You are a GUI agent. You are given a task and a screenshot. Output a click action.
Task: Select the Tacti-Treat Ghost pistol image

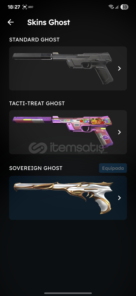pos(63,132)
